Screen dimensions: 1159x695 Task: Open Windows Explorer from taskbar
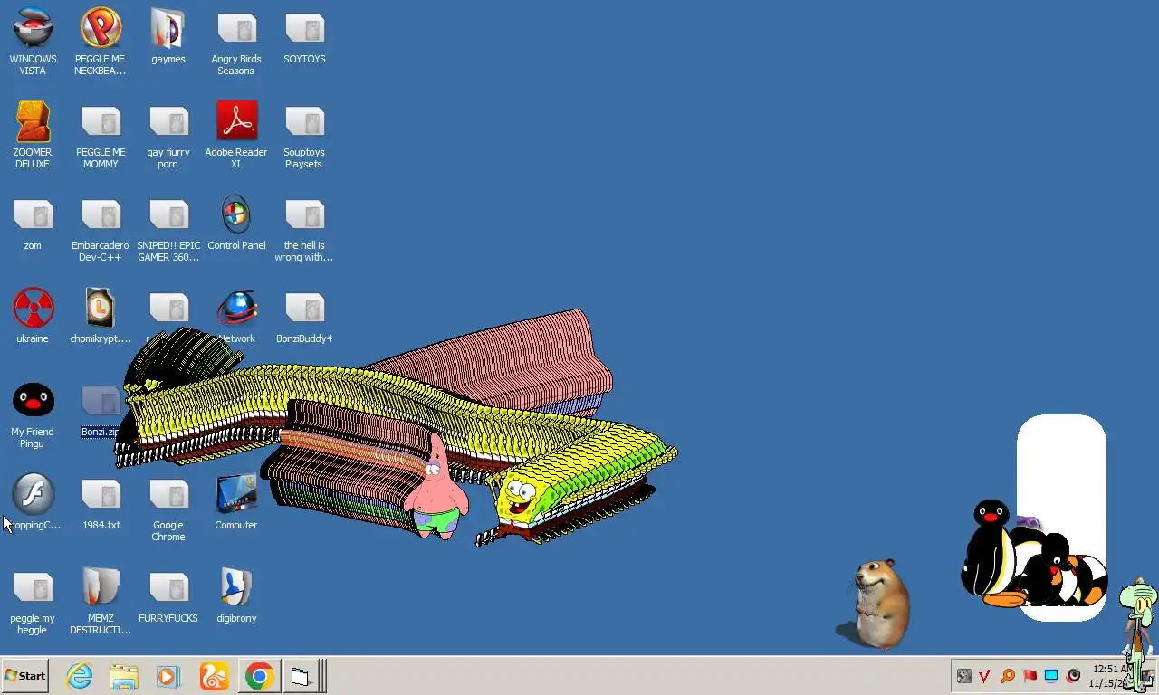pyautogui.click(x=124, y=676)
